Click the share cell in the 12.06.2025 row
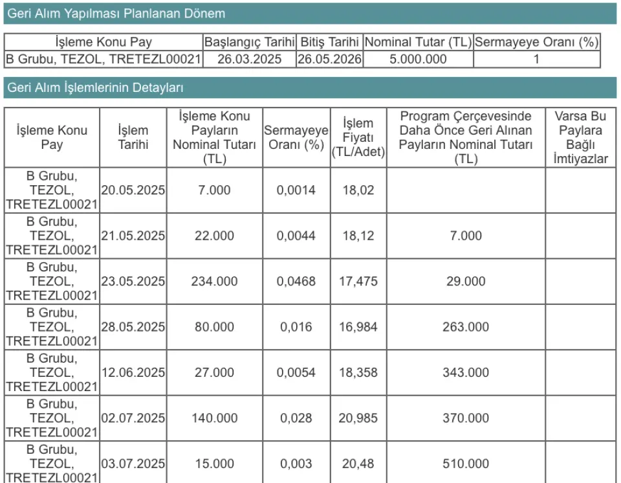621x483 pixels. [x=52, y=373]
